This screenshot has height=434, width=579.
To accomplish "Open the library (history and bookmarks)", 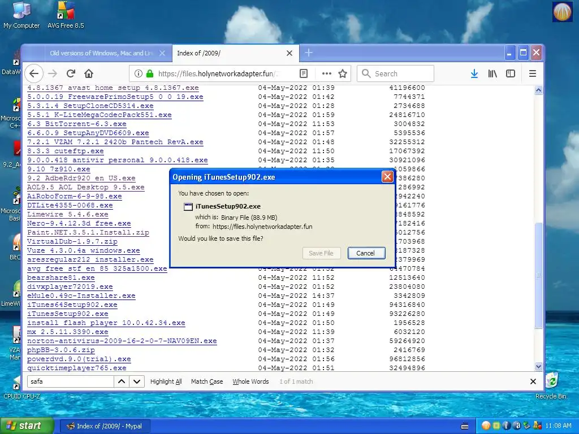I will click(492, 73).
